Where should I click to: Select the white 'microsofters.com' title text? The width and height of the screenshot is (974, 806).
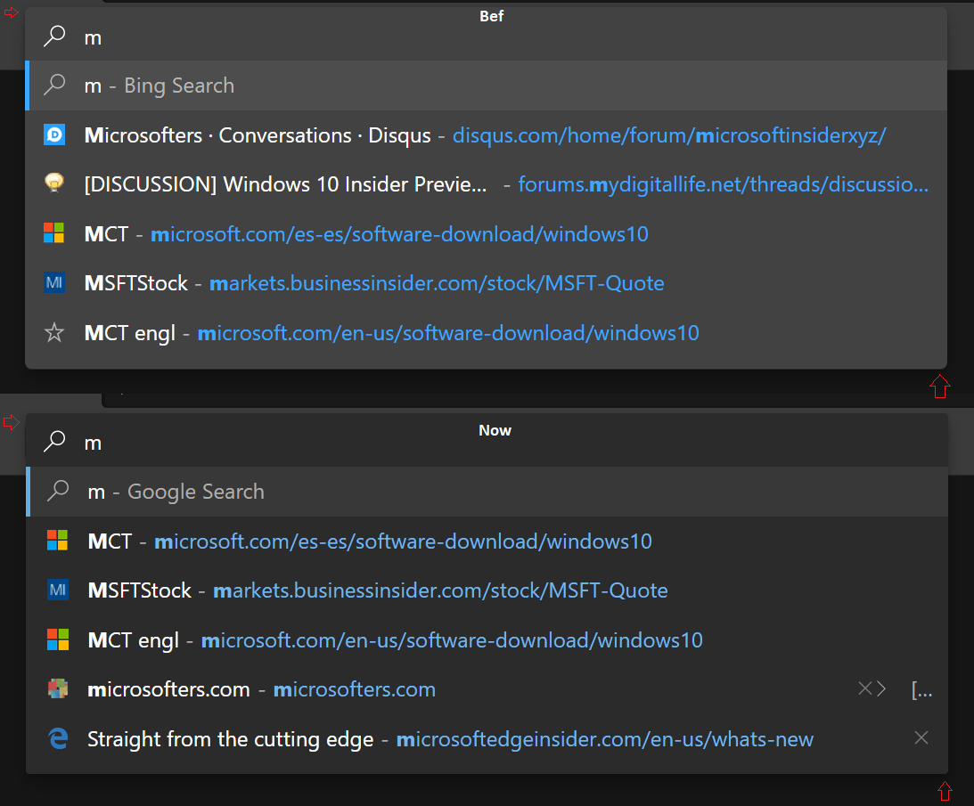coord(168,689)
